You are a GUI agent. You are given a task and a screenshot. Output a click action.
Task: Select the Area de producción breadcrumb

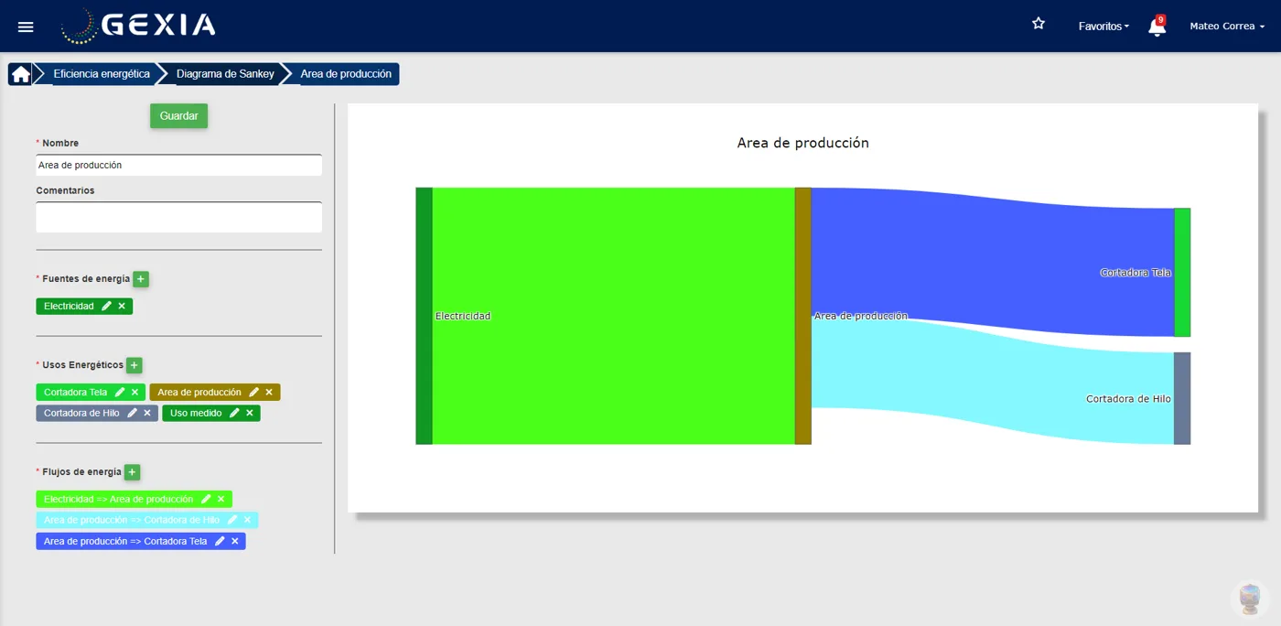tap(346, 74)
